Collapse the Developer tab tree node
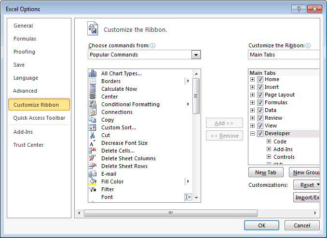Screen dimensions: 327x238 click(x=252, y=133)
